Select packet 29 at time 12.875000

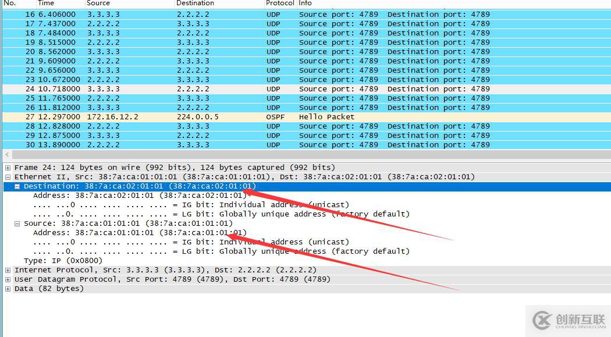pyautogui.click(x=306, y=136)
